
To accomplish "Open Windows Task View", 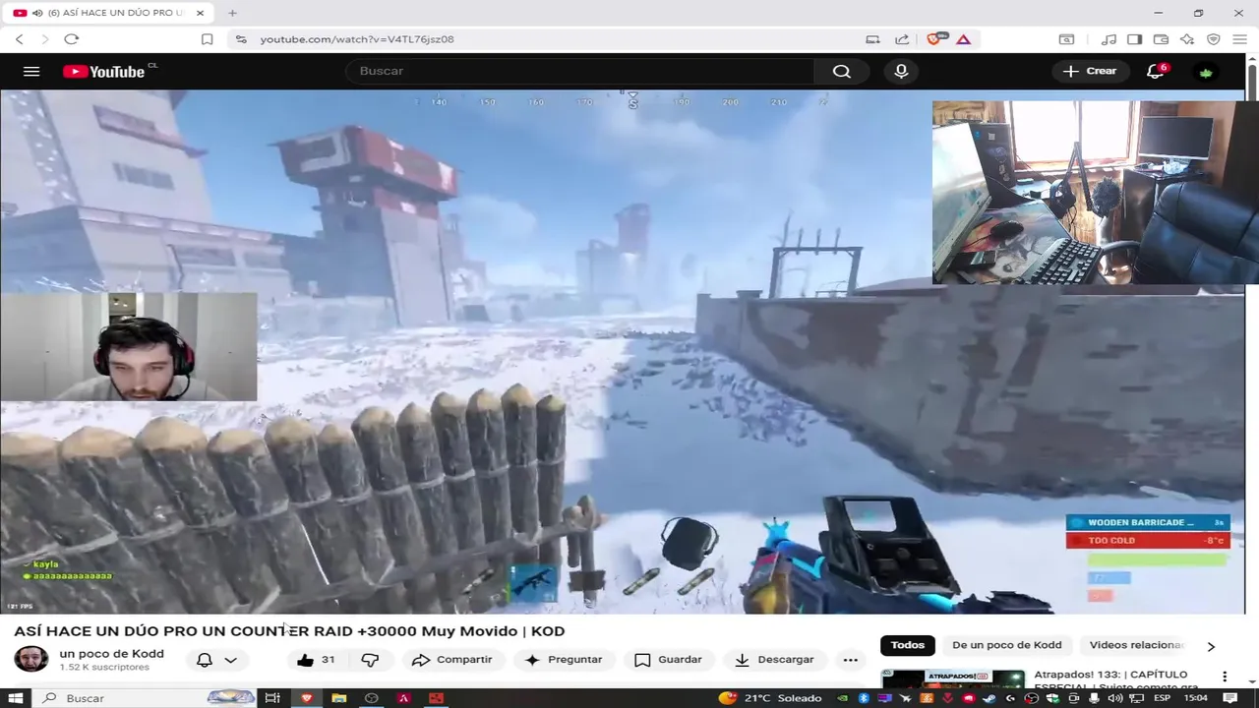I will (272, 698).
